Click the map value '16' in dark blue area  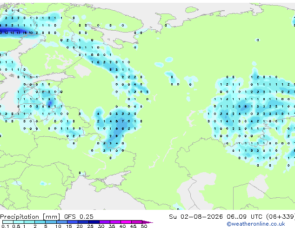coord(25,33)
